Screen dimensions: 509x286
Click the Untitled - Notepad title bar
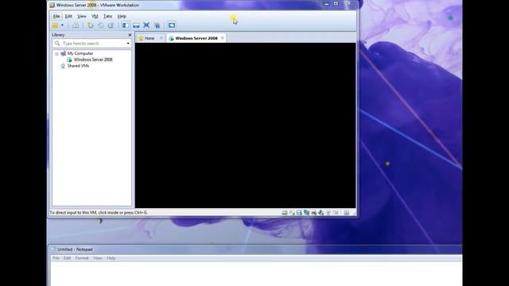[x=255, y=249]
